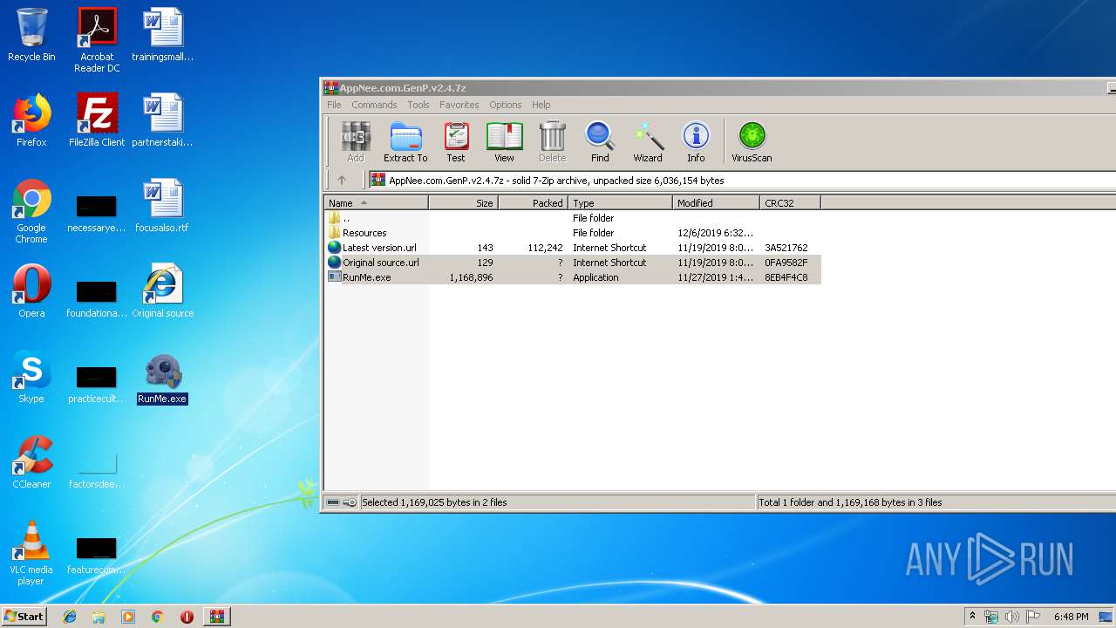Open the Options menu
Image resolution: width=1116 pixels, height=628 pixels.
(x=505, y=105)
